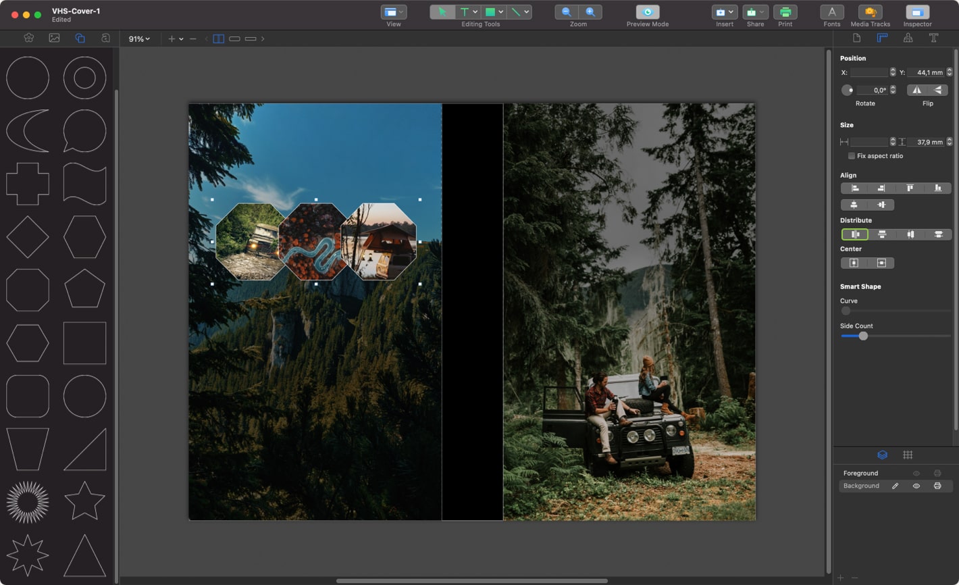The image size is (959, 585).
Task: Open the Fonts panel
Action: point(832,12)
